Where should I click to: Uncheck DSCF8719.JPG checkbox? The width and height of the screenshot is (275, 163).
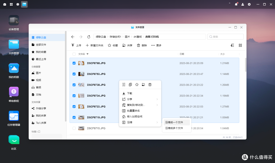[74, 117]
